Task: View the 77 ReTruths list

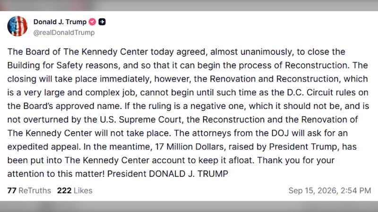Action: point(29,191)
